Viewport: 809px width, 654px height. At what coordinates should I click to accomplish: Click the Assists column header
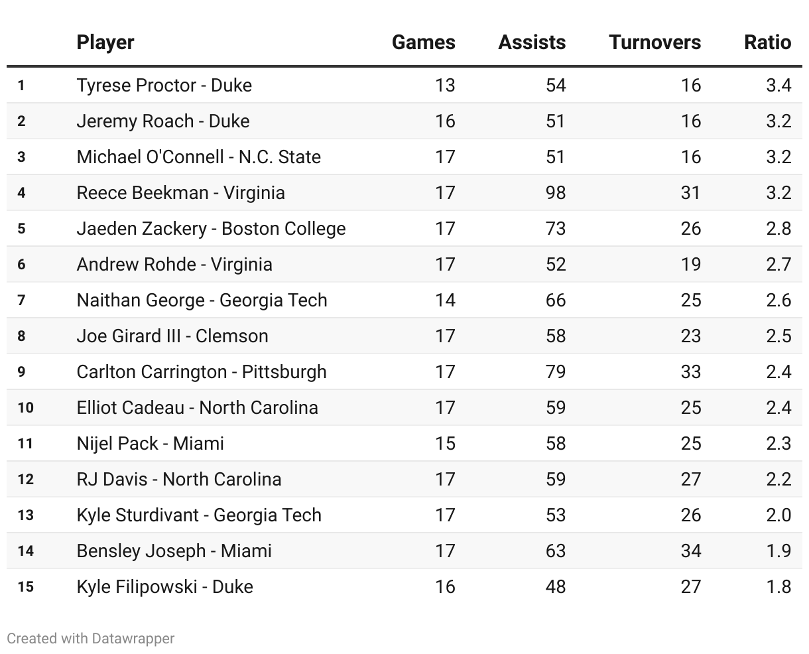click(x=532, y=42)
